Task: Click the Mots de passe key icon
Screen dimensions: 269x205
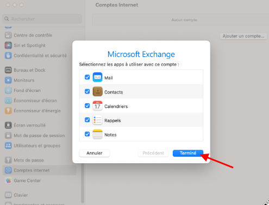Action: click(8, 160)
